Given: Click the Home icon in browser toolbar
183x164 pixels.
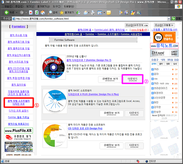Looking at the screenshot, I should click(43, 13).
